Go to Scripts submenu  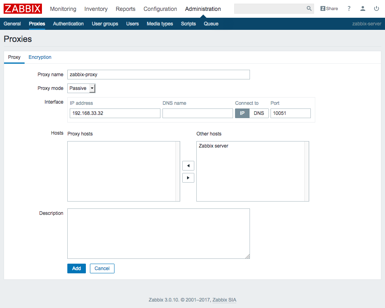point(188,24)
